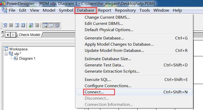The image size is (203, 110).
Task: Choose Generate Test Data
Action: click(134, 65)
